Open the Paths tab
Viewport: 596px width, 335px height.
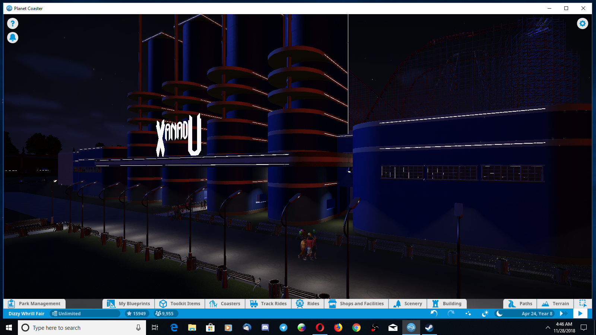point(520,303)
